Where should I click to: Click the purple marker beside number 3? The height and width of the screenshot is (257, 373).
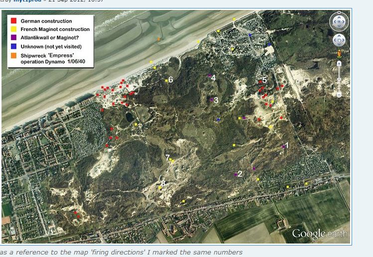[x=212, y=100]
